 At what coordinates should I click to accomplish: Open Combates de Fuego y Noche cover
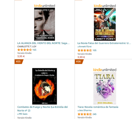coord(45,86)
